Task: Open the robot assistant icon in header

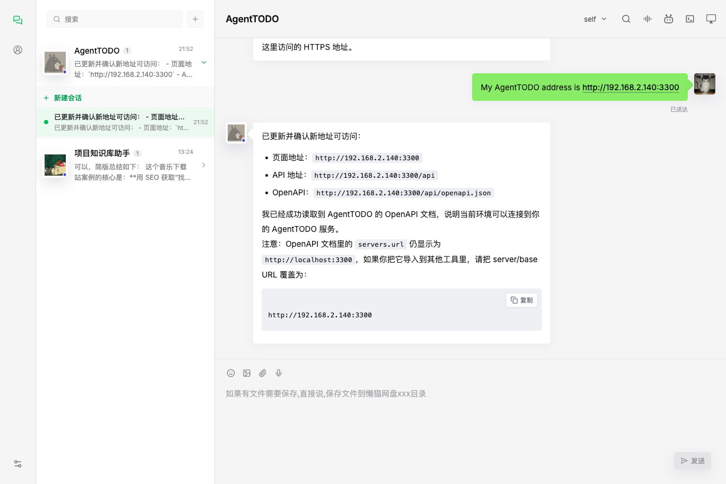Action: [x=669, y=19]
